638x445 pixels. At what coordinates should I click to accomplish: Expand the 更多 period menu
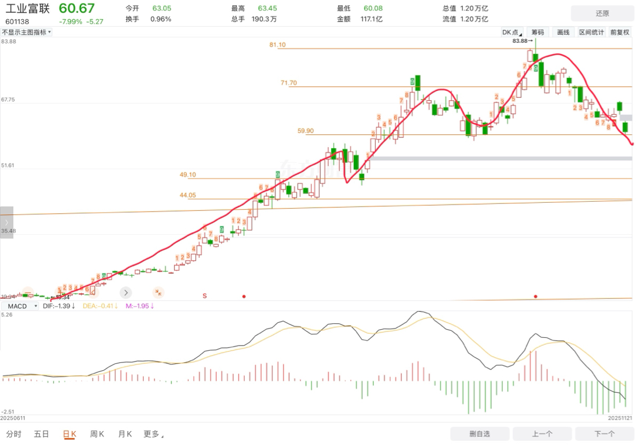pos(153,434)
